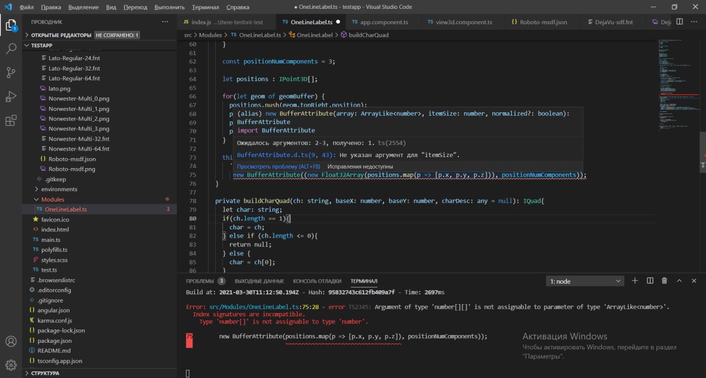Switch to Roboto-msdf.json tab

(x=543, y=22)
